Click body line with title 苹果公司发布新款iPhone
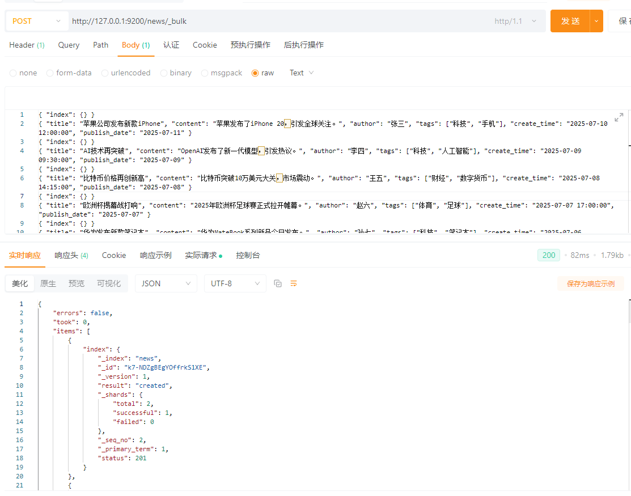This screenshot has width=631, height=496. click(323, 128)
